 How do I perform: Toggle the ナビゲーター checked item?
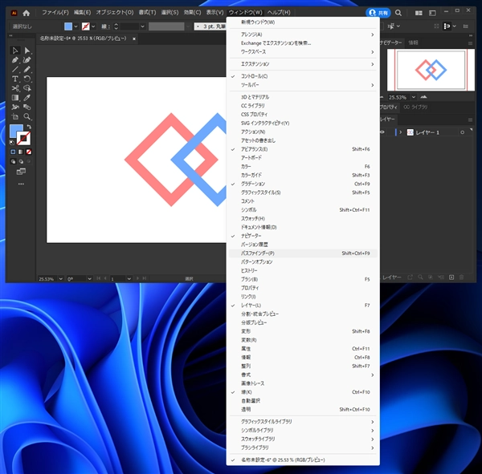(x=303, y=236)
